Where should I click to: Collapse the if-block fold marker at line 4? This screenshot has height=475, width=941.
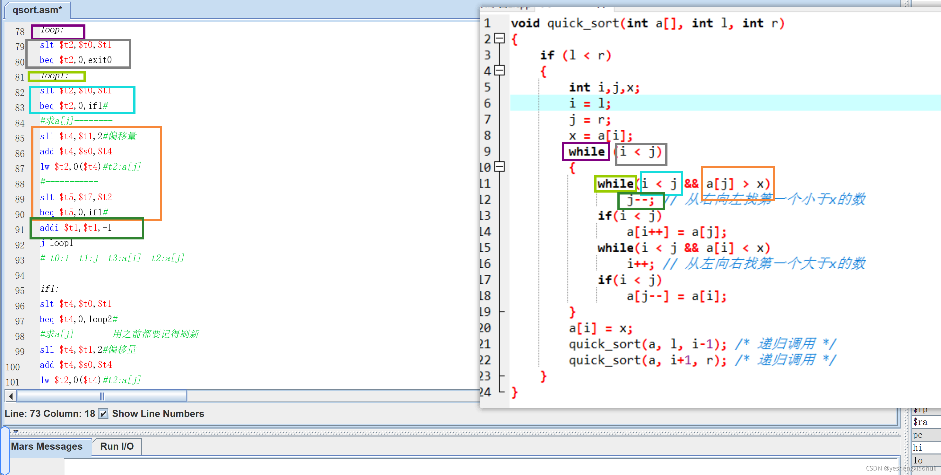tap(499, 70)
